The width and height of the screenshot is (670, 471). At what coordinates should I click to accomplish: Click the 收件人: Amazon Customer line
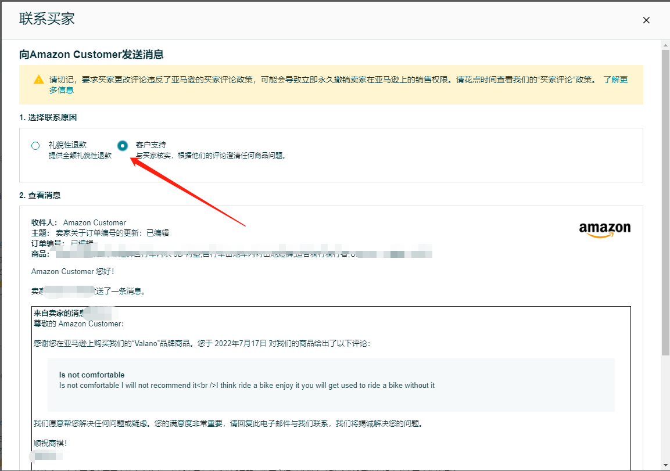click(78, 222)
